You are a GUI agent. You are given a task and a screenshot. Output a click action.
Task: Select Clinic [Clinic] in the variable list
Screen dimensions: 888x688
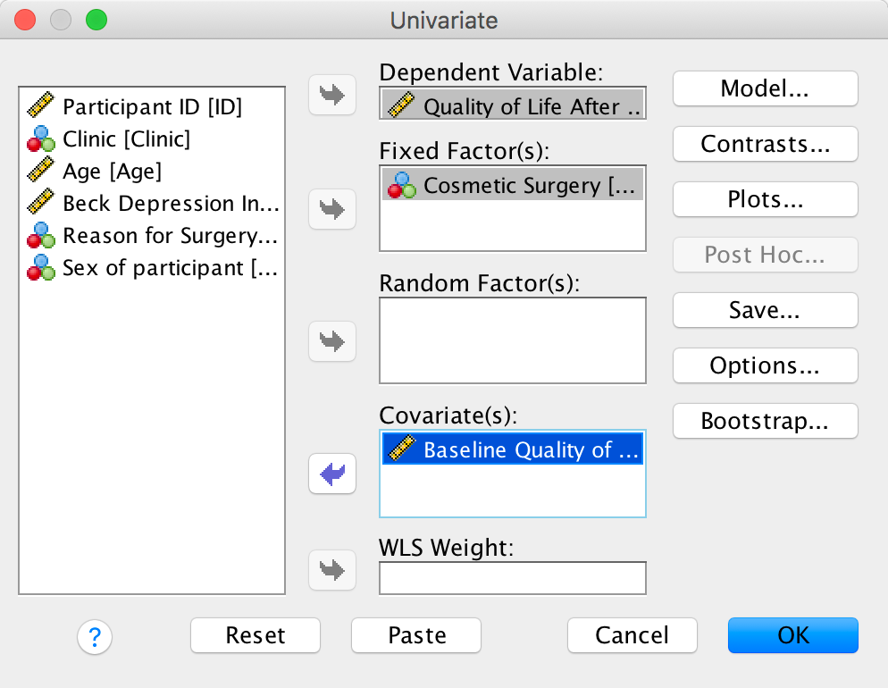pyautogui.click(x=126, y=139)
